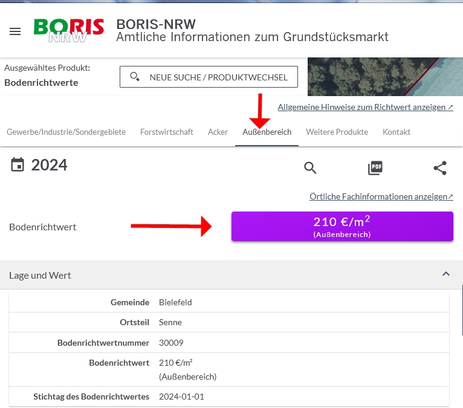Viewport: 463px width, 408px height.
Task: Open Allgemeine Hinweise zum Richtwert link
Action: click(x=365, y=107)
